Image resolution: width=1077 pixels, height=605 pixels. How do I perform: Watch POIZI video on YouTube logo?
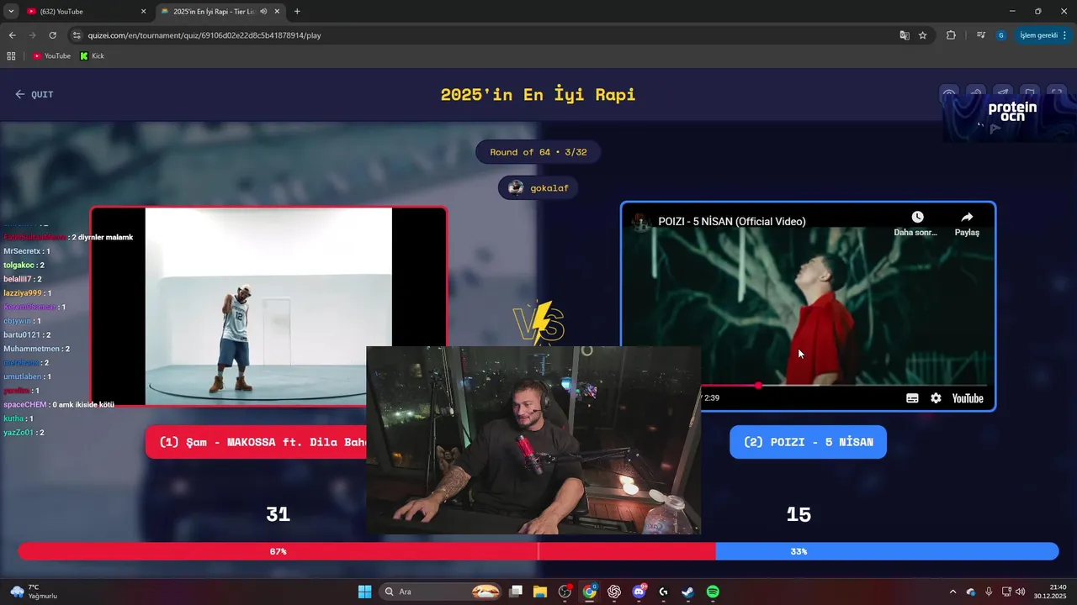(x=968, y=398)
